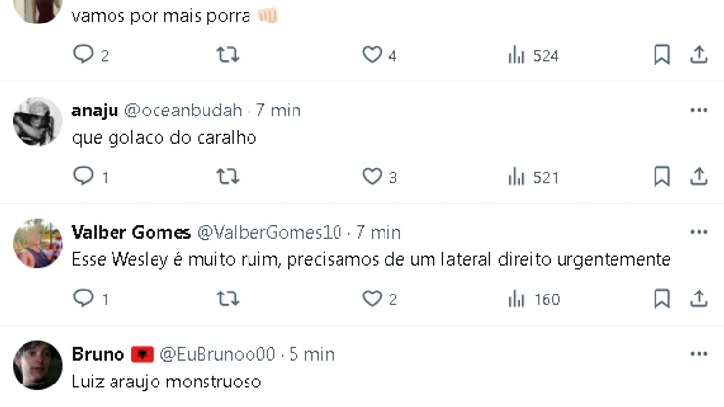This screenshot has height=407, width=724.
Task: Open more options for Bruno's tweet
Action: pos(699,353)
